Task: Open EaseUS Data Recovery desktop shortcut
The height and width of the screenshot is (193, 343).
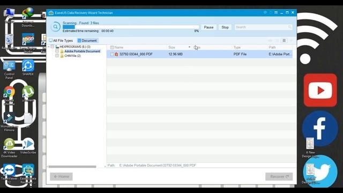Action: click(28, 174)
